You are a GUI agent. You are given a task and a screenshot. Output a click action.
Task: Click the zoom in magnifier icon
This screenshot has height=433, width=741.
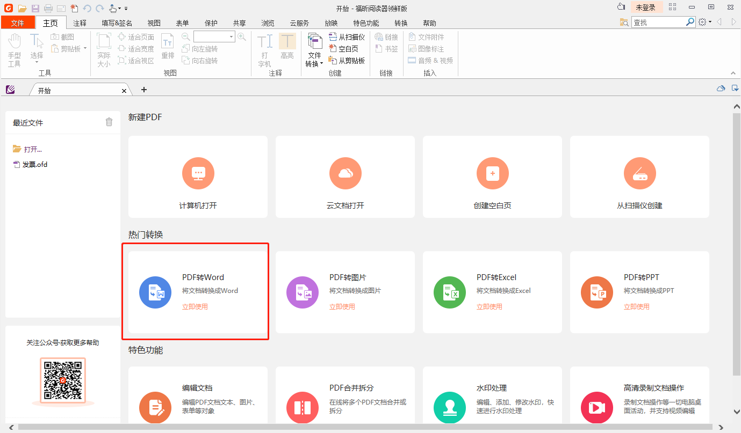tap(242, 36)
